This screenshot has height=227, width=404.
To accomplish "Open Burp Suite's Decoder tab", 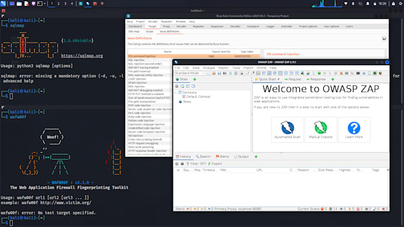I will point(235,27).
